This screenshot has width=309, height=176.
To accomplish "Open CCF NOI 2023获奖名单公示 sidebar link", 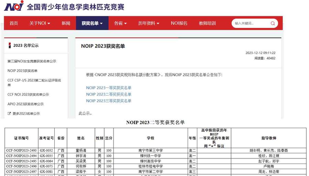I will tap(28, 95).
